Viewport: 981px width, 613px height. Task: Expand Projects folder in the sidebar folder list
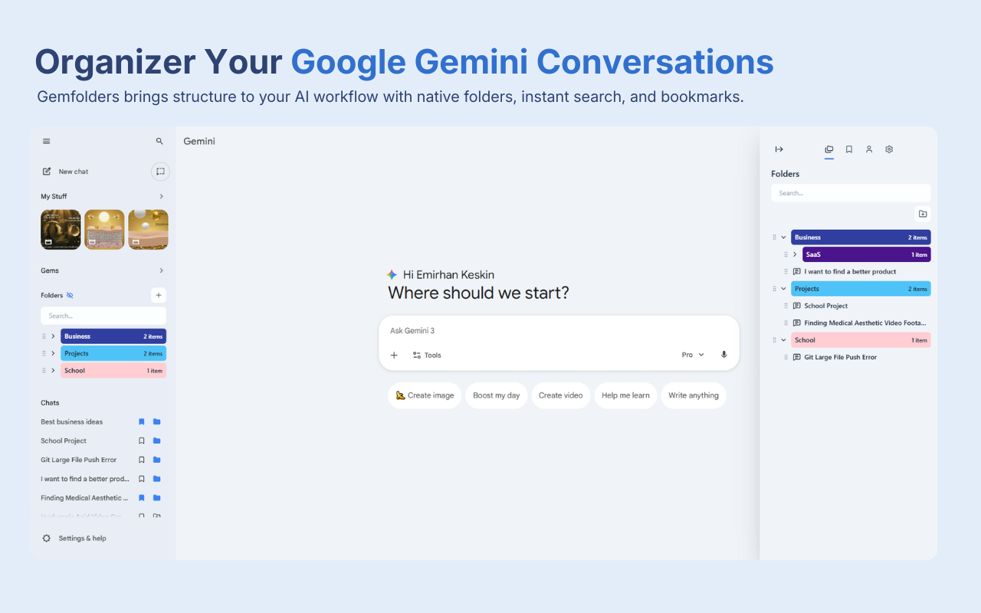click(53, 353)
